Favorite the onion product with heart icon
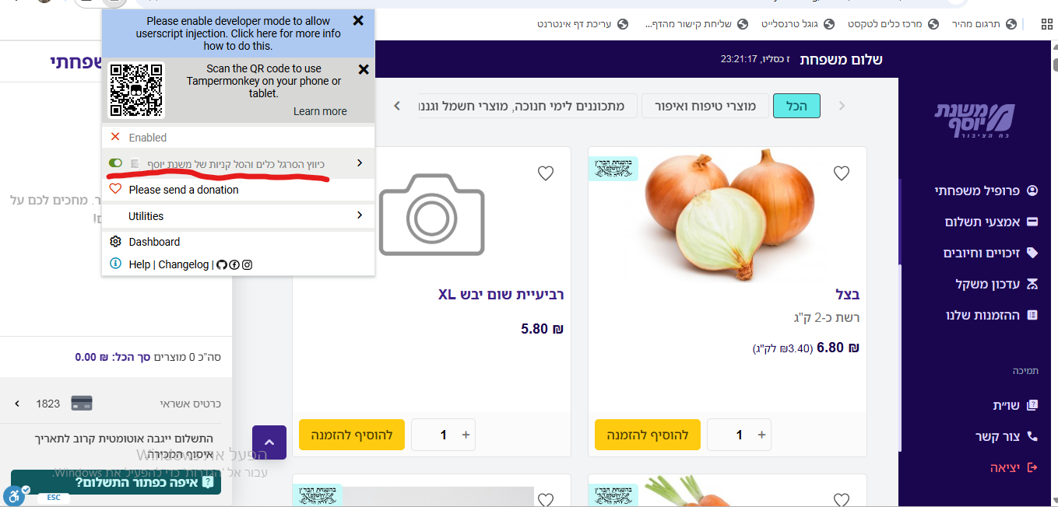This screenshot has width=1058, height=507. [x=842, y=173]
